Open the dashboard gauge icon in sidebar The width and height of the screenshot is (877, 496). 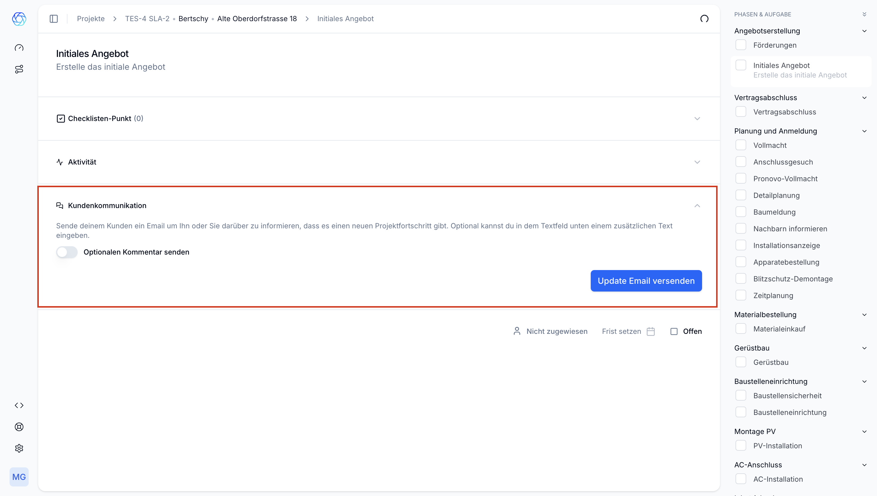(19, 48)
